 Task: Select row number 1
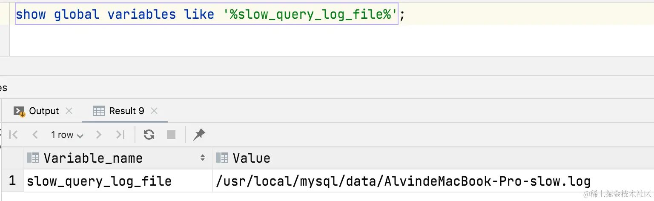(x=12, y=181)
